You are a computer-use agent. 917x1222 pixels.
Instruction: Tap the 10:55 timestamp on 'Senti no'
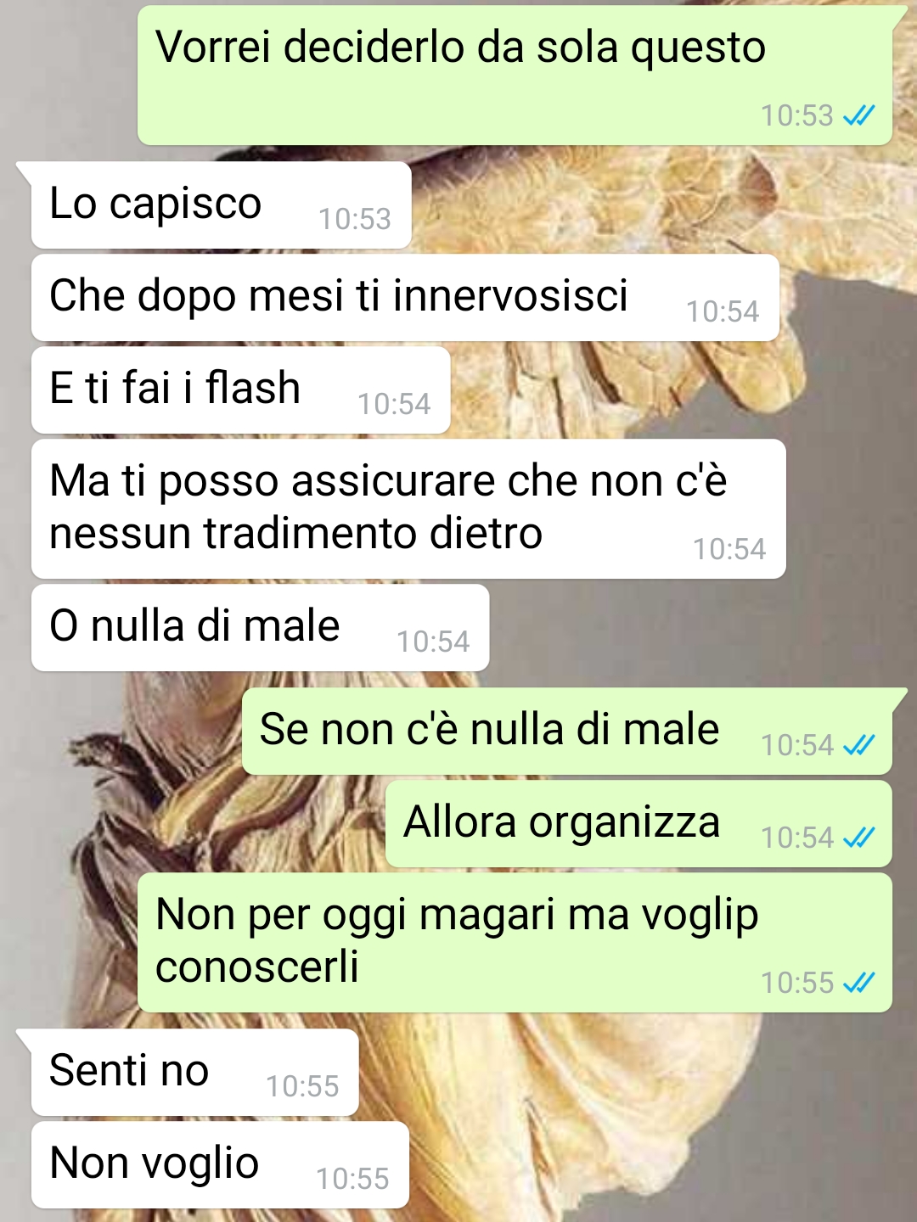pos(302,1086)
